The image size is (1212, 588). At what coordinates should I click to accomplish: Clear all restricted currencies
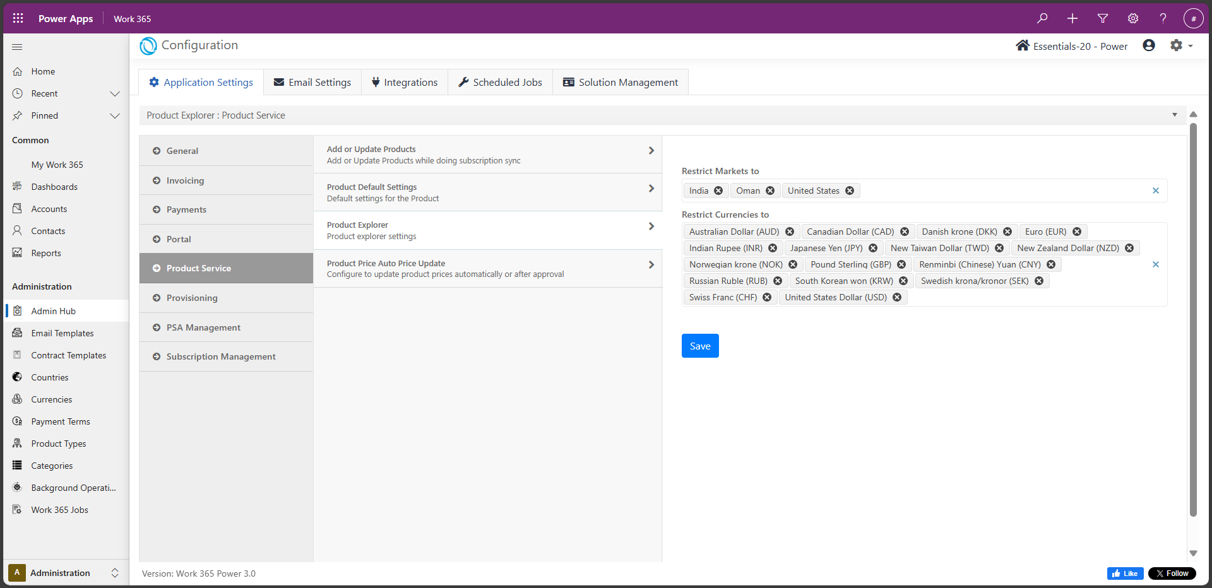click(x=1156, y=264)
